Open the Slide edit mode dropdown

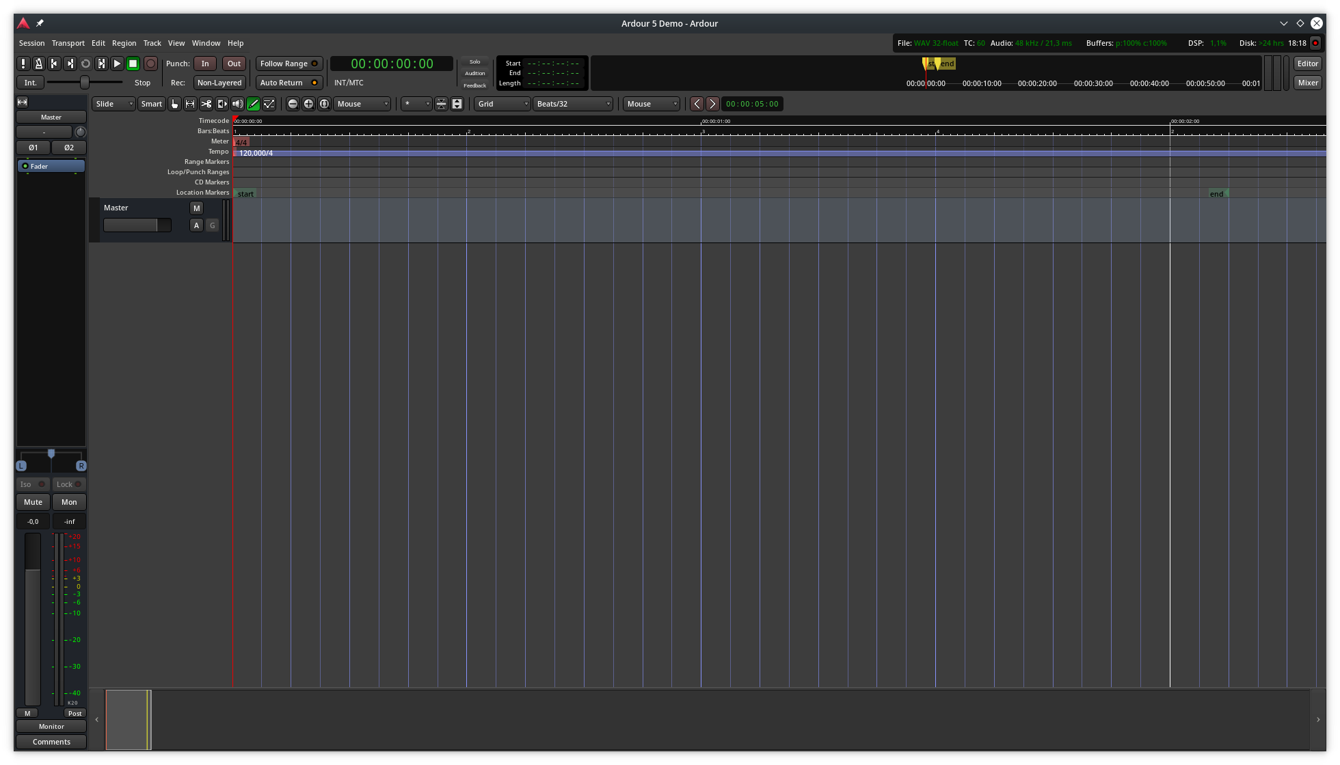tap(113, 104)
